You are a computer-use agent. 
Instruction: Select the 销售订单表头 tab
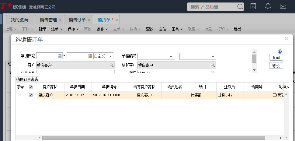pyautogui.click(x=27, y=79)
